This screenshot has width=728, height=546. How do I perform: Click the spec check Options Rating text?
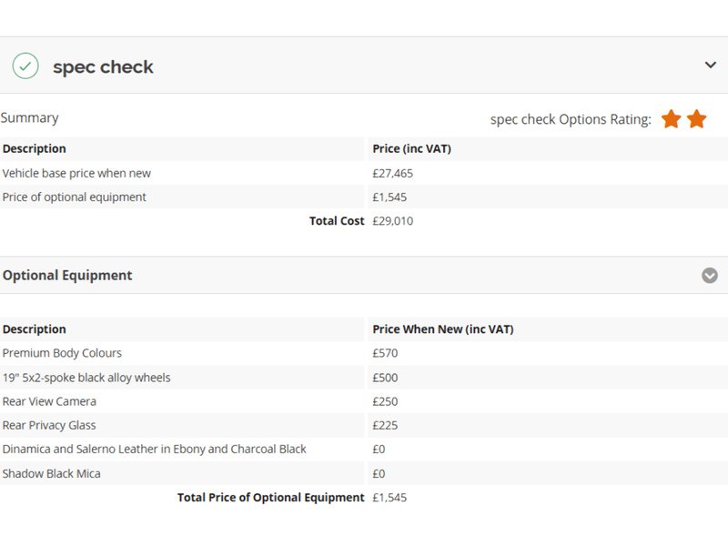[571, 119]
